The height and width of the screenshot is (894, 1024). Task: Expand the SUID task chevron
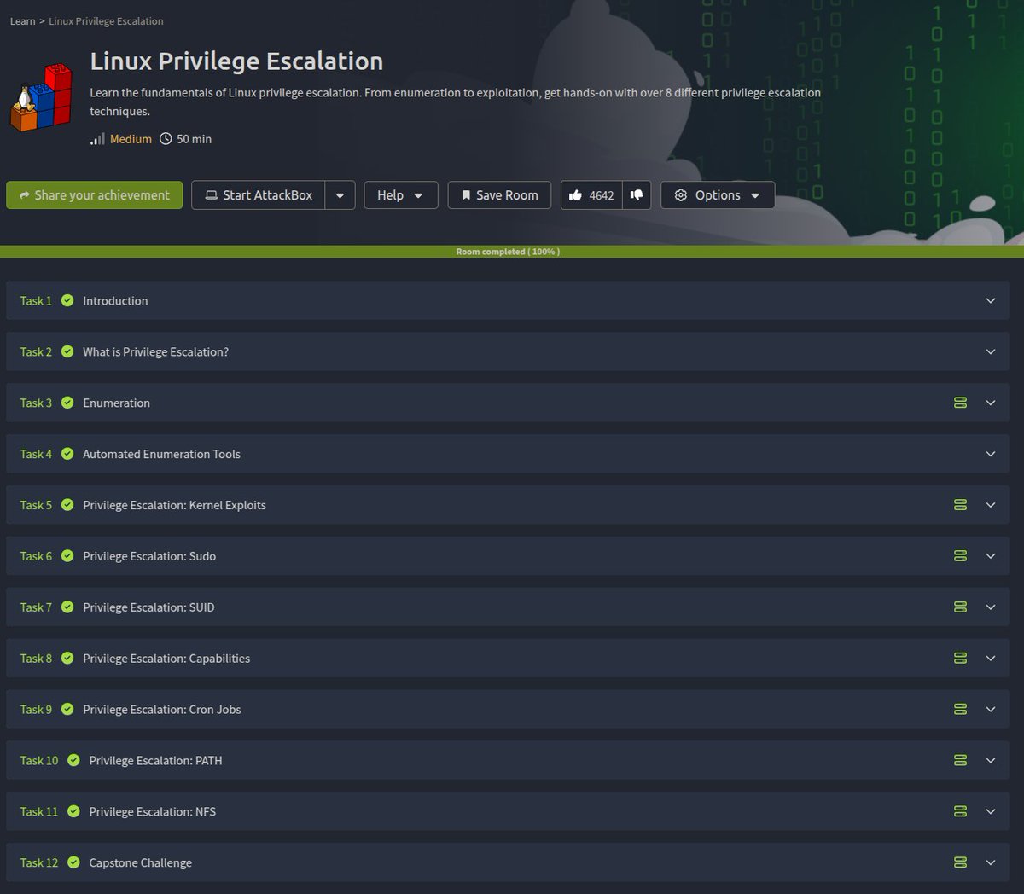[991, 607]
